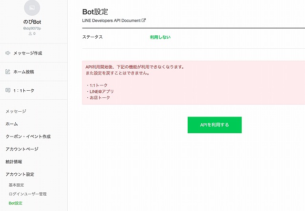The image size is (305, 211).
Task: Open クーポン・イベント作成 menu
Action: click(28, 137)
